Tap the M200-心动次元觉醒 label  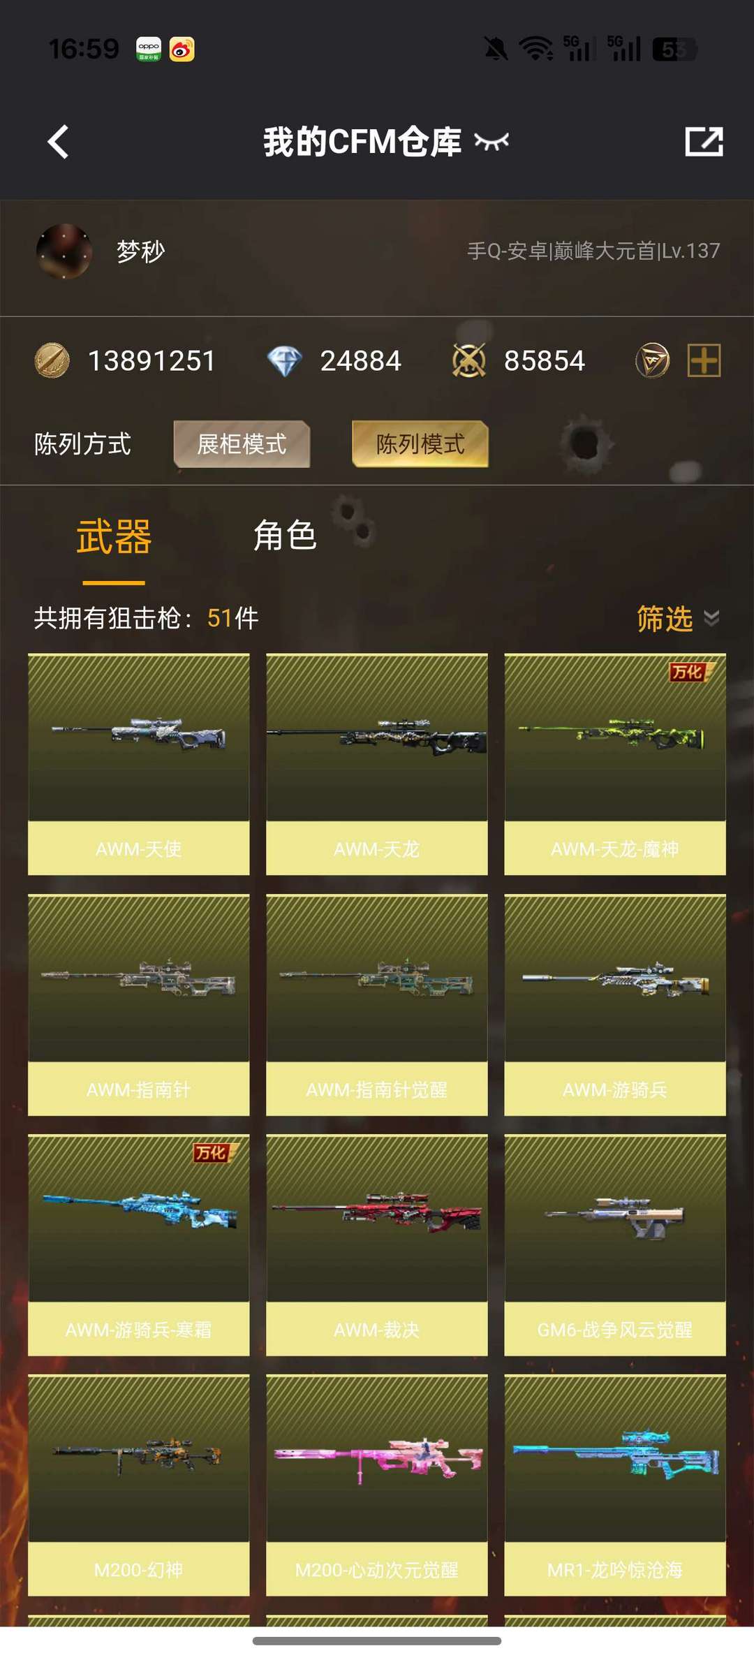377,1569
